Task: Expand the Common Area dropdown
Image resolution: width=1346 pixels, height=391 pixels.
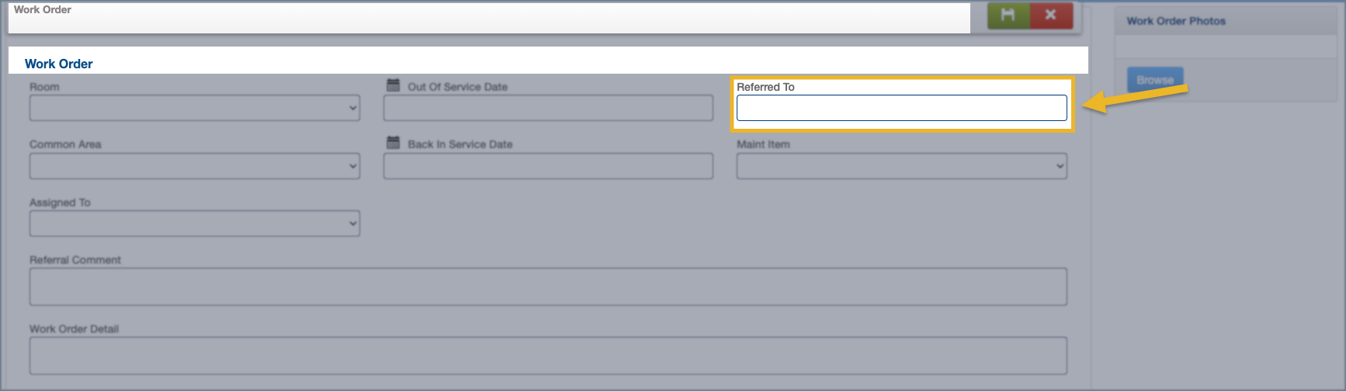Action: [x=194, y=166]
